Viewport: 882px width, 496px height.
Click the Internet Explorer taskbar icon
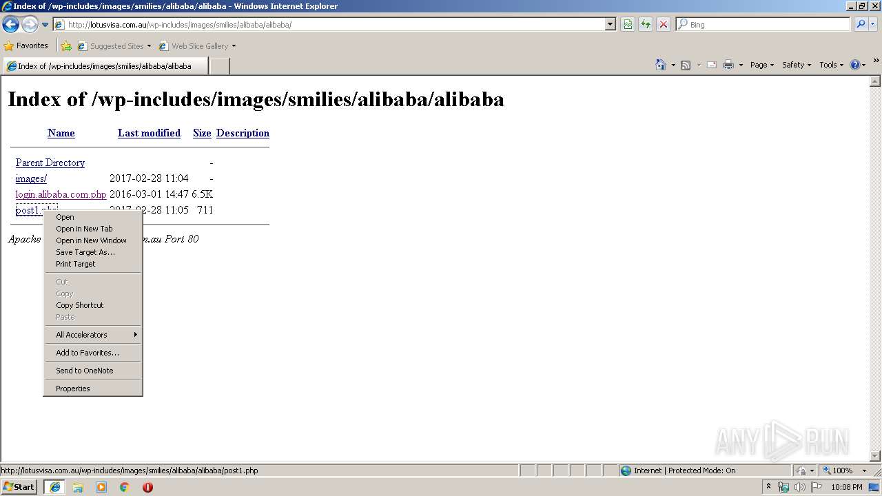(x=54, y=487)
